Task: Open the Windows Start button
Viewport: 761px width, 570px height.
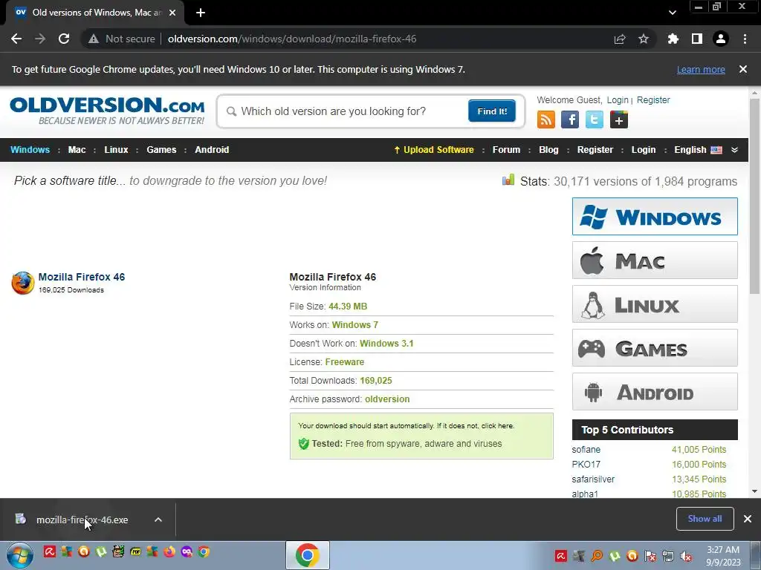Action: tap(19, 555)
